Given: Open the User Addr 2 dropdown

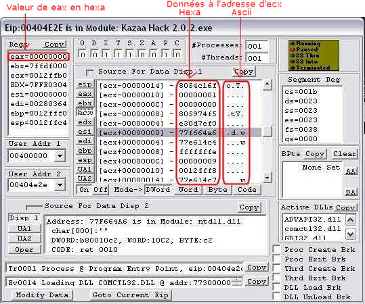Looking at the screenshot, I should pos(60,185).
